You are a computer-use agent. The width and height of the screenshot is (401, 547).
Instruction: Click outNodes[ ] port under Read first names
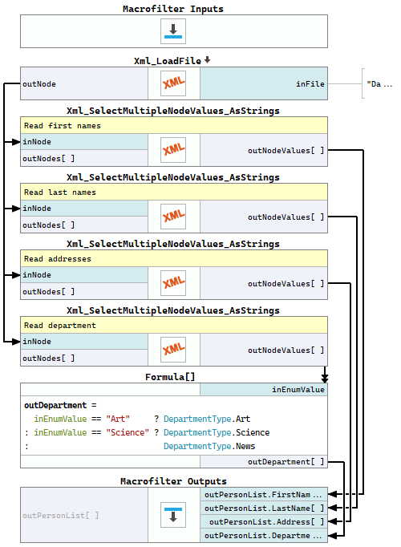pos(84,158)
